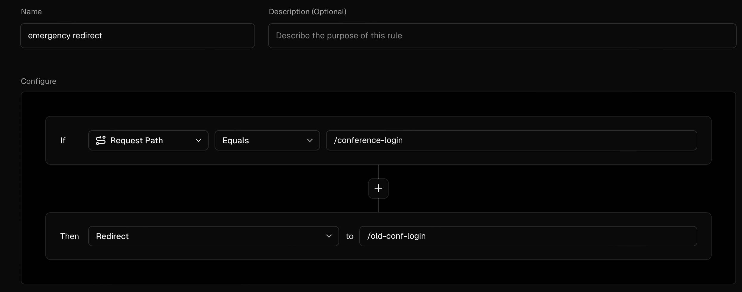
Task: Click the Configure section heading
Action: tap(38, 81)
